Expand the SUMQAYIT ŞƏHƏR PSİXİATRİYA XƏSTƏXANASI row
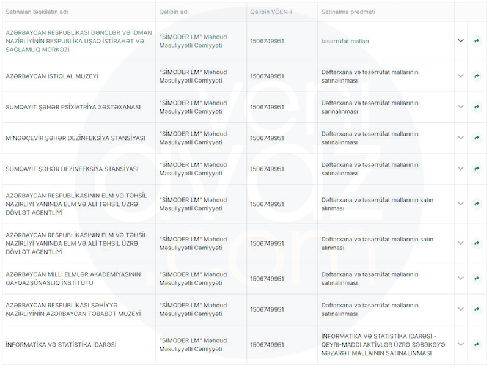The image size is (489, 368). coord(461,106)
